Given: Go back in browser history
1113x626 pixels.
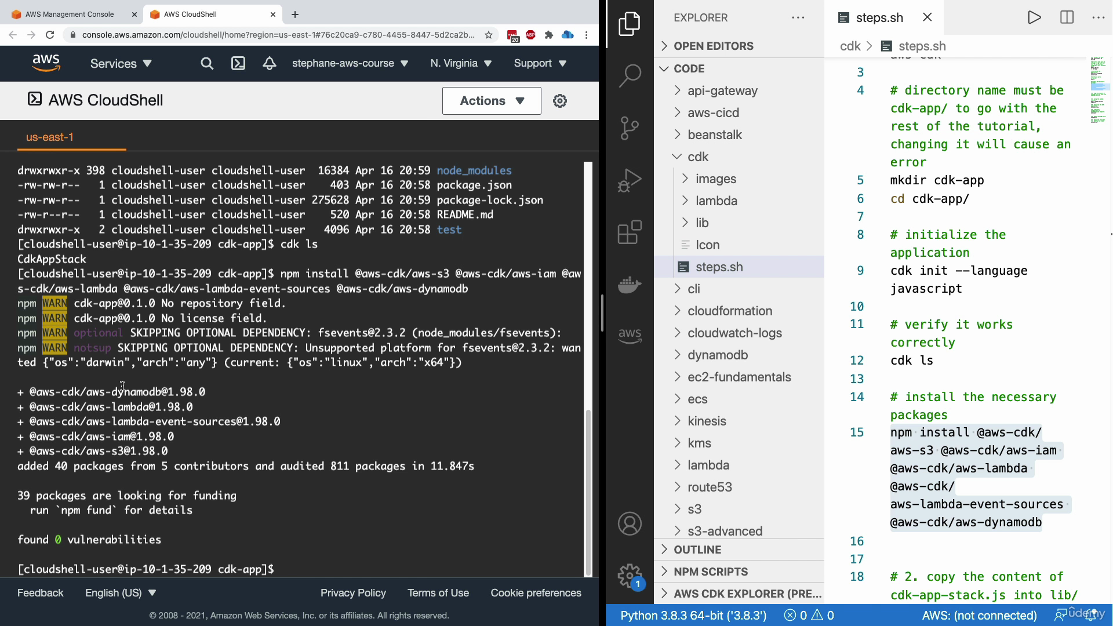Looking at the screenshot, I should pos(13,35).
